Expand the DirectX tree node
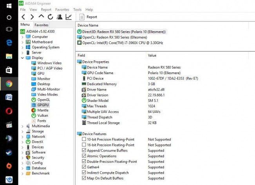255x185 pixels. pyautogui.click(x=22, y=142)
